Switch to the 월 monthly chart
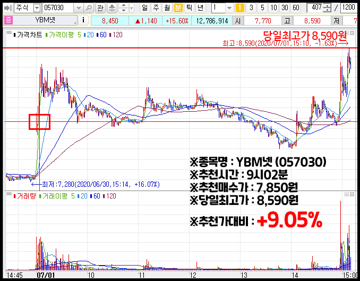Viewport: 360px width, 281px height. click(167, 8)
